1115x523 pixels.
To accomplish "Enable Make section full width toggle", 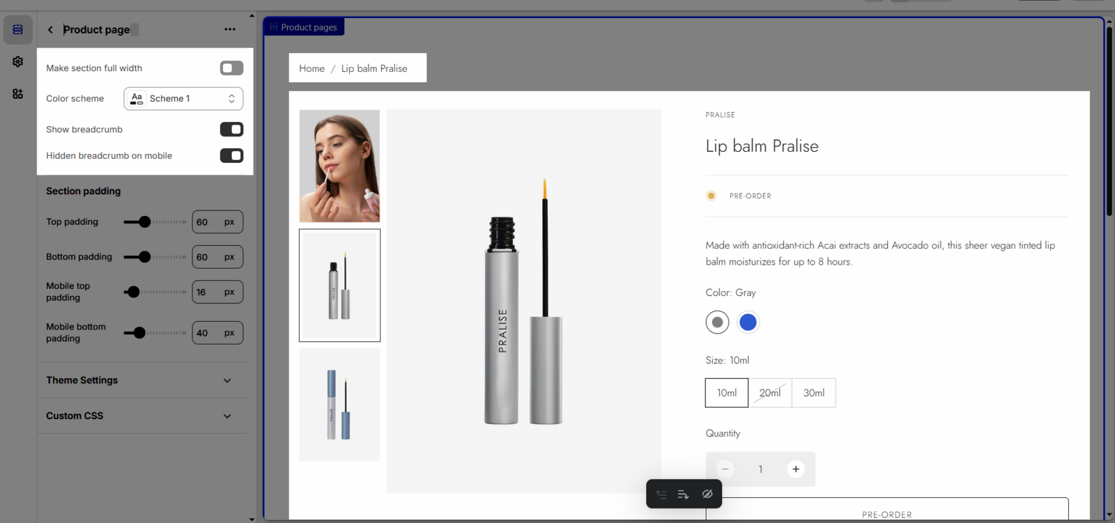I will (x=231, y=68).
